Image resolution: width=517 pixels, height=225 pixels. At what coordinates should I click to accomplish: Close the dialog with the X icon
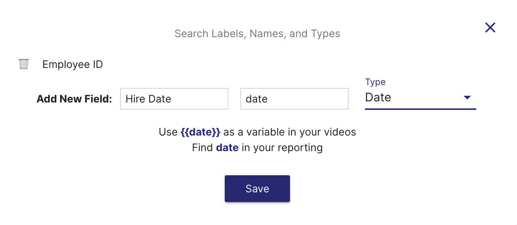(490, 27)
